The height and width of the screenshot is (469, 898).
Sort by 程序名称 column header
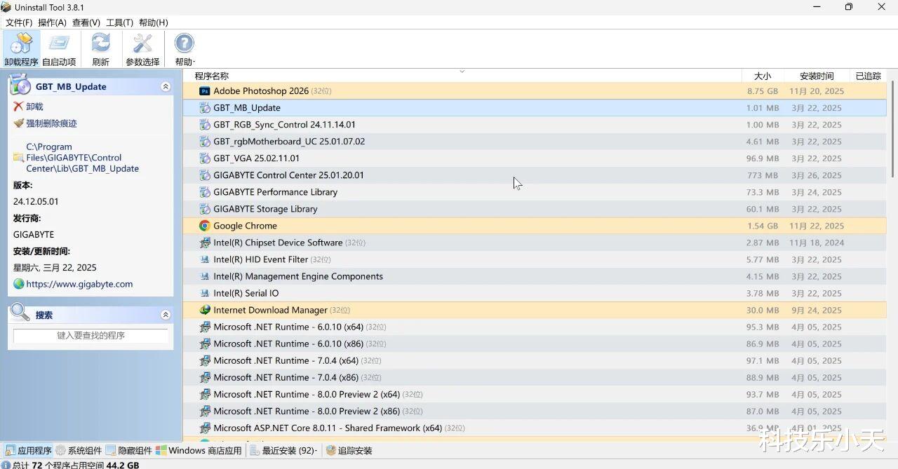pyautogui.click(x=462, y=76)
